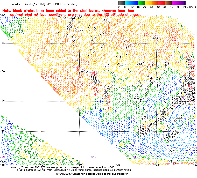Click the cyan-to-blue 5-15 knots color bar segment
The image size is (197, 178).
(131, 3)
